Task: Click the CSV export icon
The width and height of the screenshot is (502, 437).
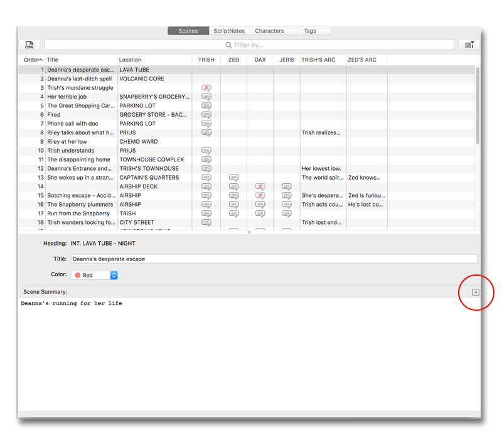Action: tap(29, 45)
